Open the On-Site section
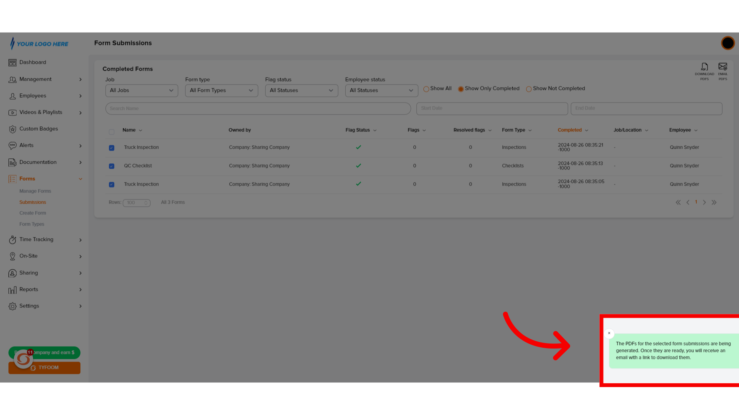The width and height of the screenshot is (739, 415). 28,256
